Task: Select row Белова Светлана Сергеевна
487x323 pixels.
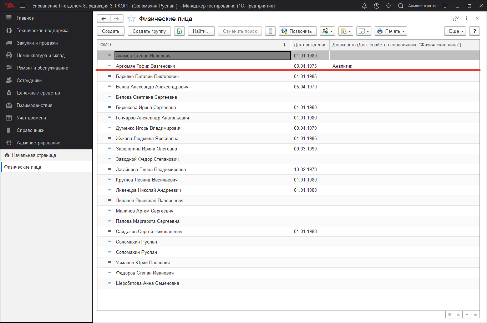Action: click(x=146, y=97)
